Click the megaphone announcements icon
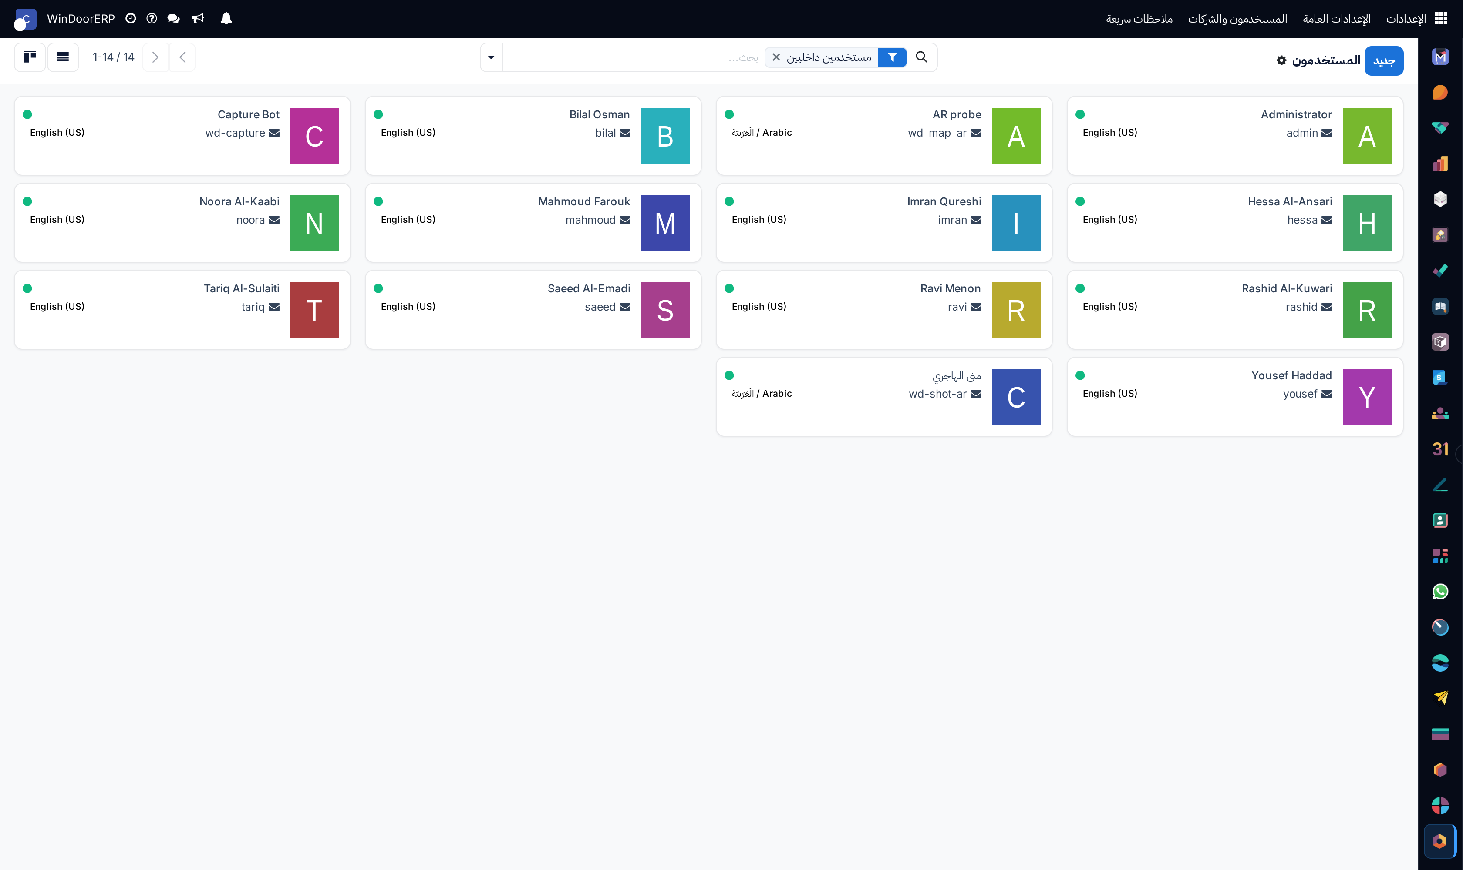The image size is (1463, 870). [198, 19]
